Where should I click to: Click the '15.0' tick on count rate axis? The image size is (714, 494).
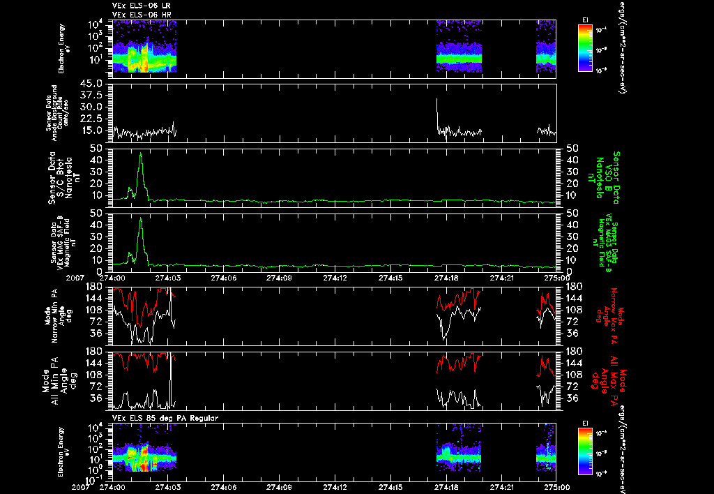click(x=93, y=130)
